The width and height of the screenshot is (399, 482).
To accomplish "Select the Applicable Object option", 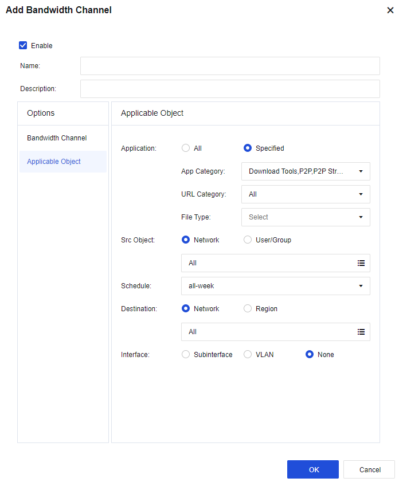I will (54, 162).
